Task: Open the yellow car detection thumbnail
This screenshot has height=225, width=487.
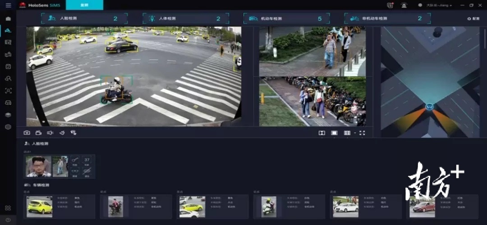Action: click(39, 207)
